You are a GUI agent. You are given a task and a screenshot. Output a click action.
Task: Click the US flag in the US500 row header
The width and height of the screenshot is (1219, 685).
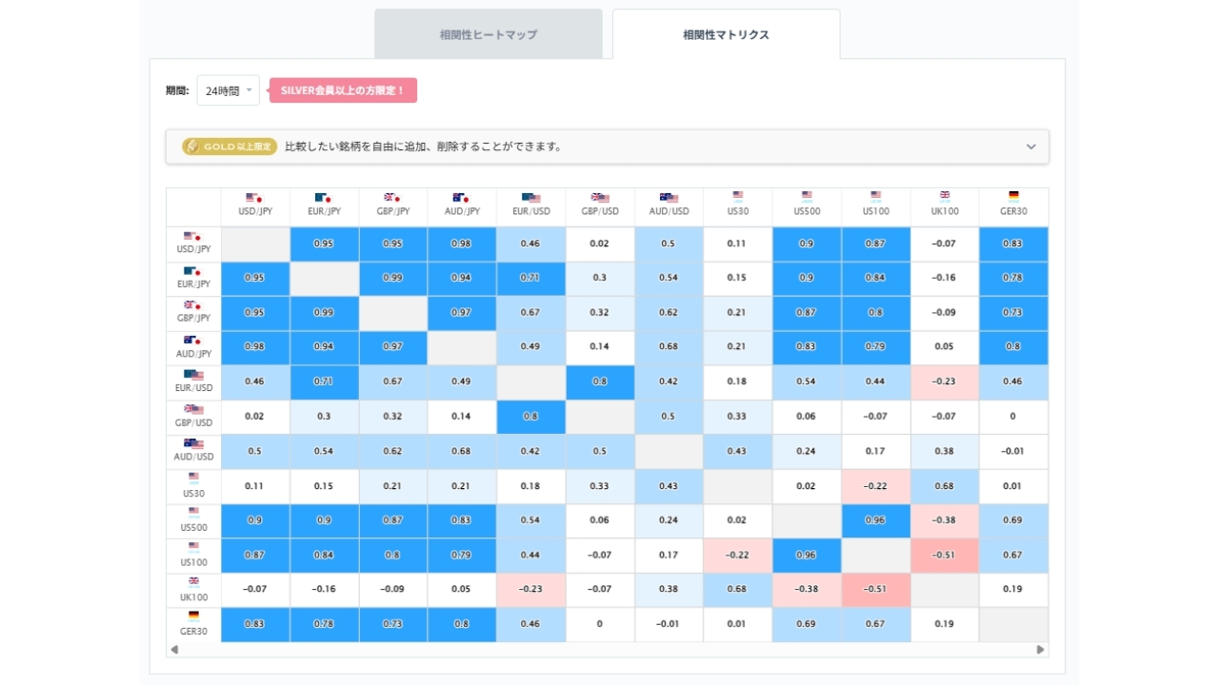tap(193, 512)
